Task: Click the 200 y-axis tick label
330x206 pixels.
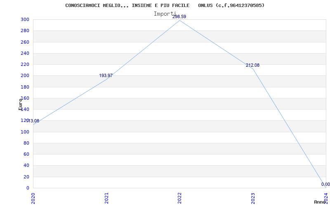Action: click(25, 76)
